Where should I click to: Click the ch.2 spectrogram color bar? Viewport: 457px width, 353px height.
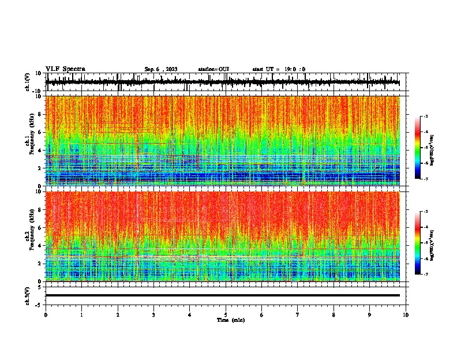[418, 243]
